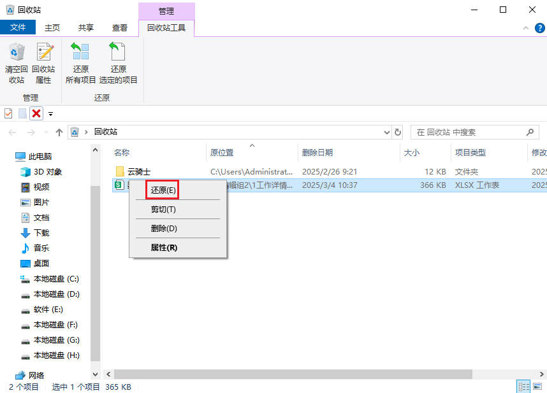The height and width of the screenshot is (393, 547).
Task: Switch to large icons view in status bar
Action: pos(537,387)
